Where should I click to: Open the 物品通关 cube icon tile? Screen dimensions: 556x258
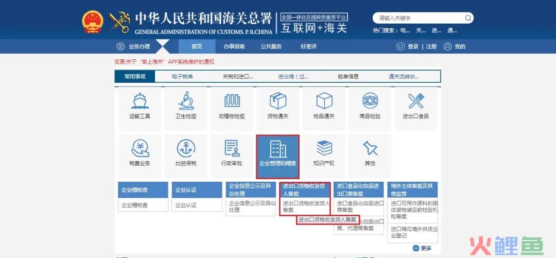pyautogui.click(x=324, y=109)
